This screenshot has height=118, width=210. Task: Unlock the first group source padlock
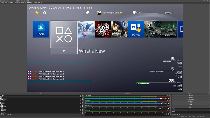[x=82, y=100]
